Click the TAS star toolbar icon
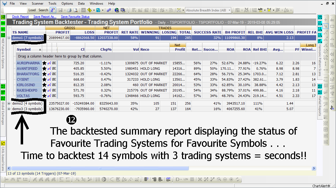 [269, 10]
